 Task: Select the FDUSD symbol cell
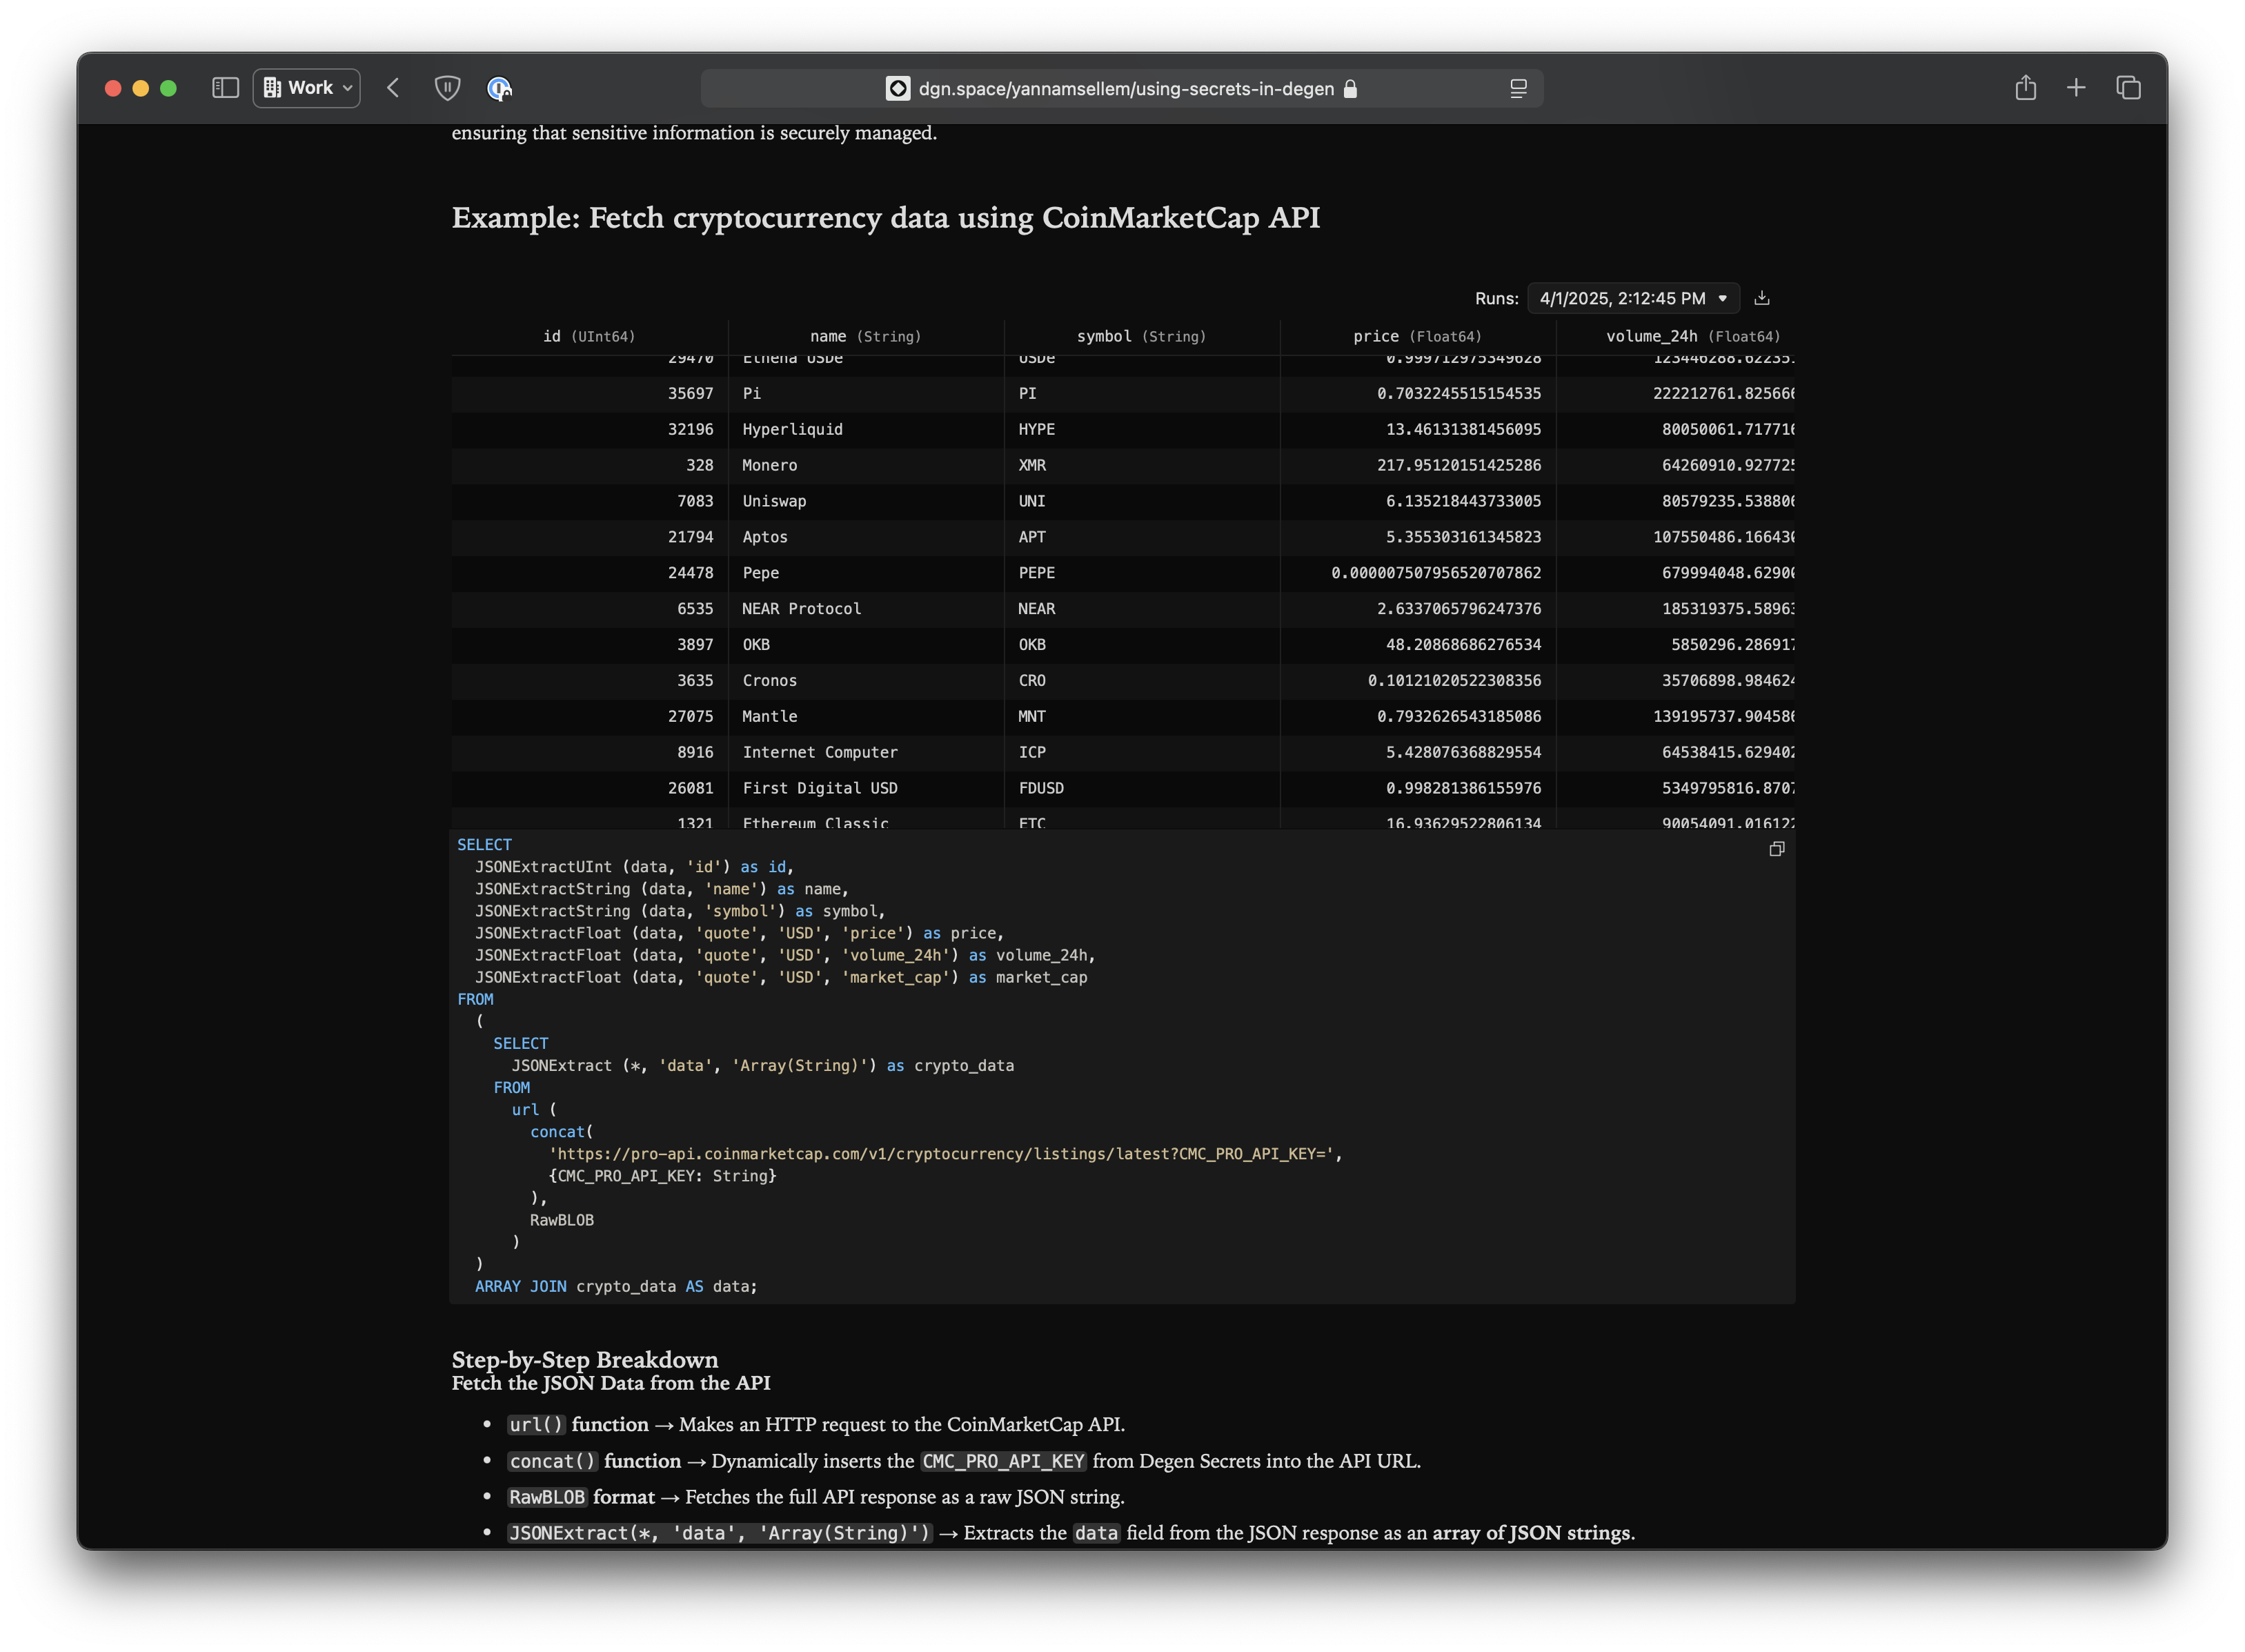[x=1142, y=788]
